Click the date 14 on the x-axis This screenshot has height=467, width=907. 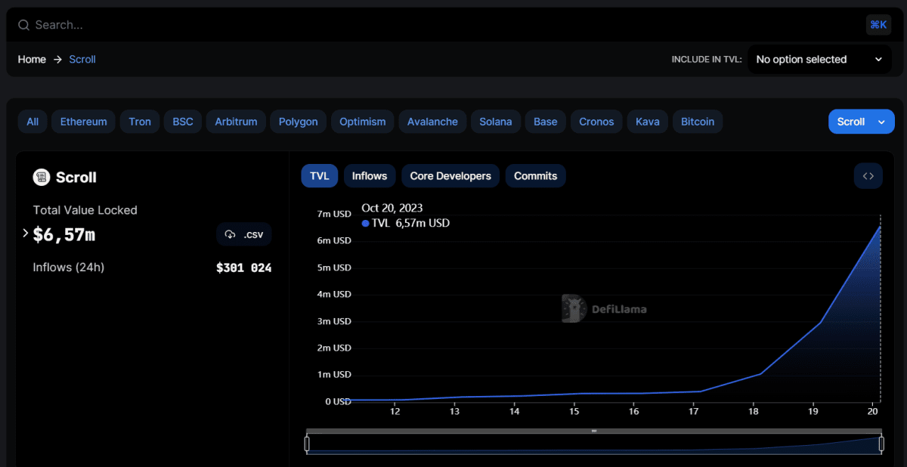pos(514,412)
